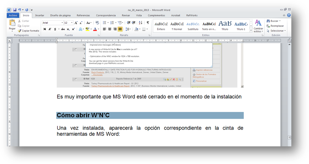Shrink font size with the smaller A icon

pos(81,23)
